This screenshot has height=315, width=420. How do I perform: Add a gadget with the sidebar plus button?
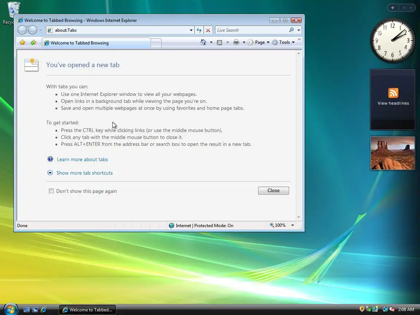[x=393, y=8]
